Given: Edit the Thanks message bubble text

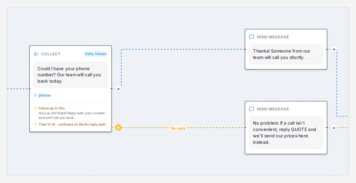Looking at the screenshot, I should pos(286,54).
